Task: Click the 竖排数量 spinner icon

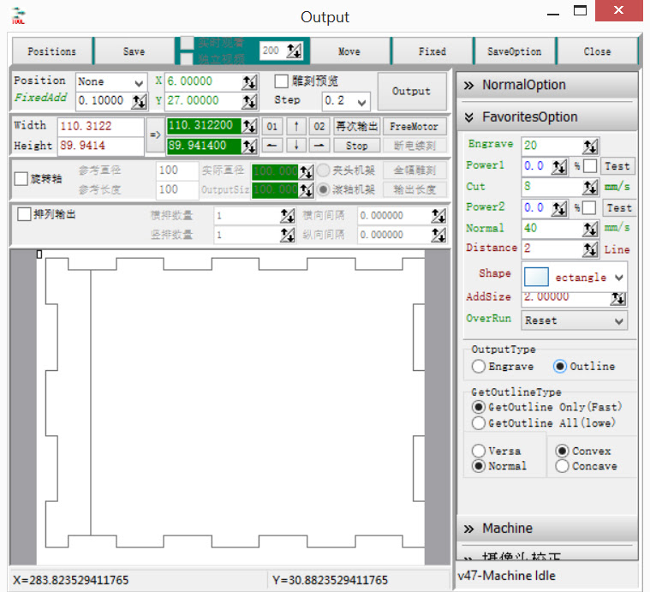Action: (287, 235)
